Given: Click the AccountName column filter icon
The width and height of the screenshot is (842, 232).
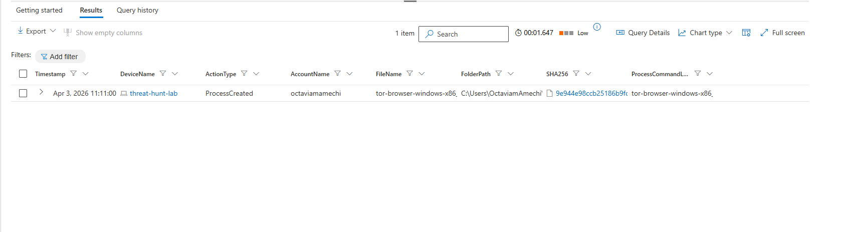Looking at the screenshot, I should click(337, 73).
